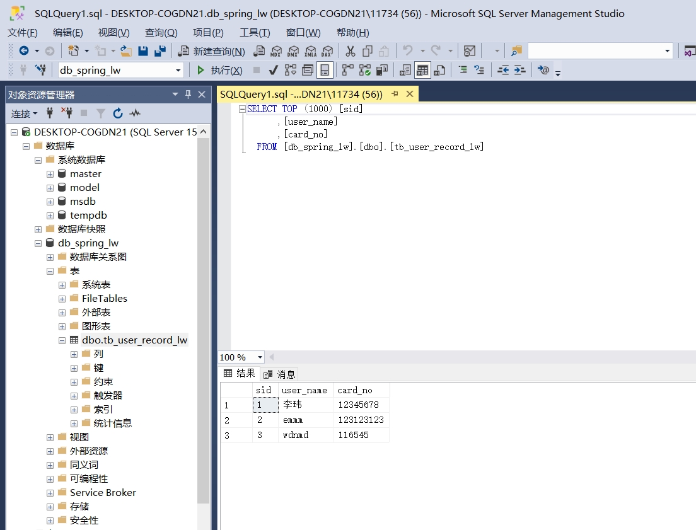Click the Save All icon
The width and height of the screenshot is (696, 530).
coord(159,51)
